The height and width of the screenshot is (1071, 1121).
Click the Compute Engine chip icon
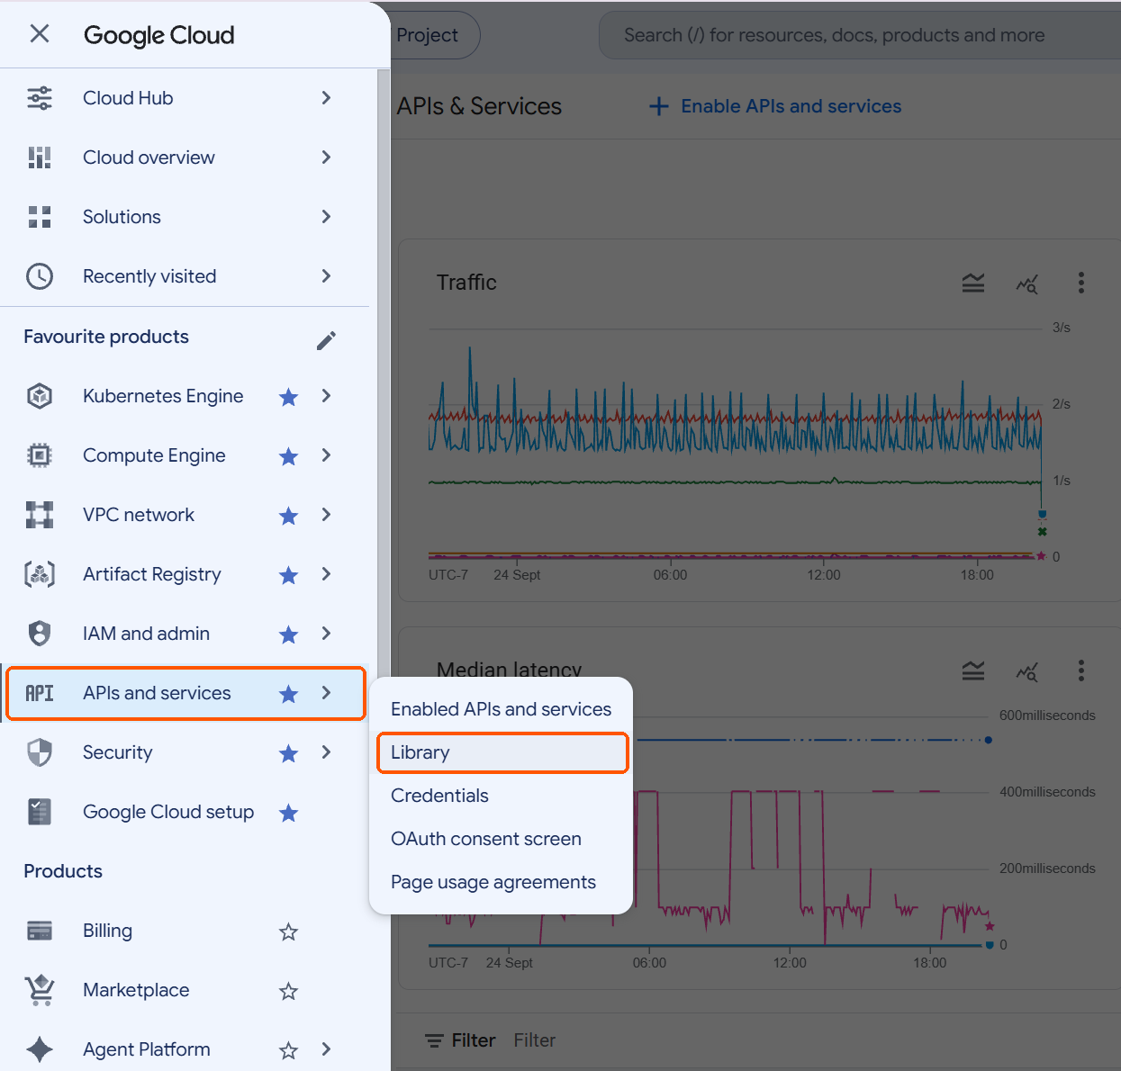click(40, 455)
